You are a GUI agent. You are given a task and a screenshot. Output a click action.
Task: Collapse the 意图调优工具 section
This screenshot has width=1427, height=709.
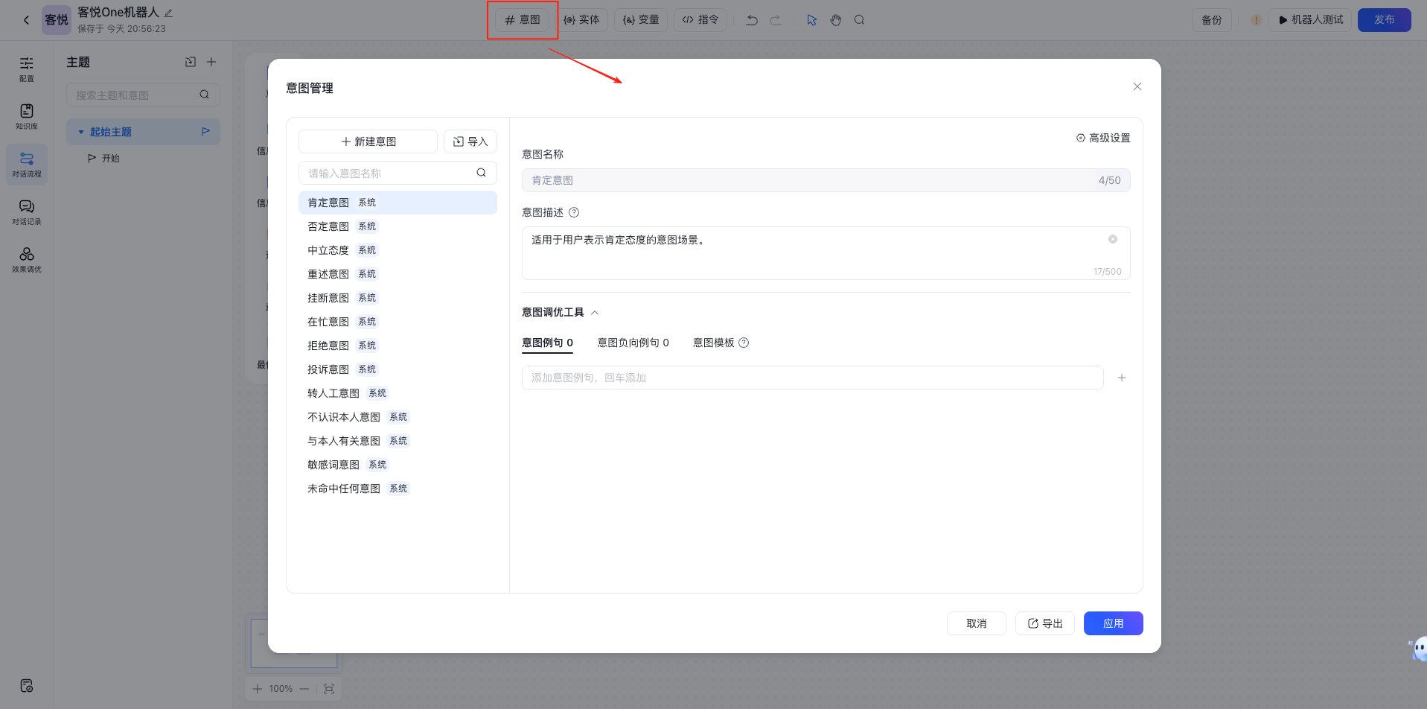[595, 313]
